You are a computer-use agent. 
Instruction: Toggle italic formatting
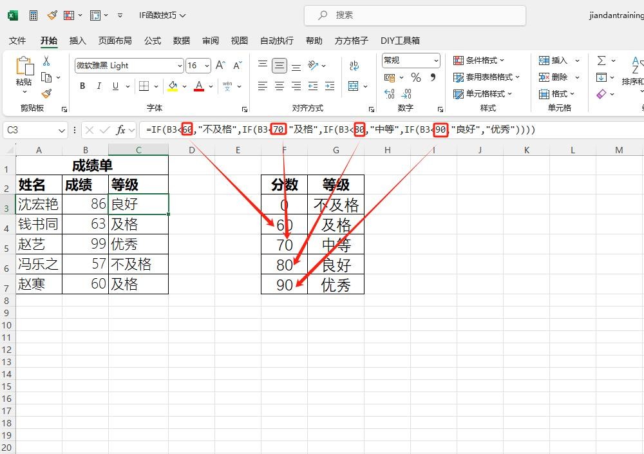click(99, 86)
